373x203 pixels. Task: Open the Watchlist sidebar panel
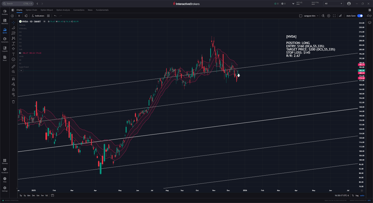[5, 21]
